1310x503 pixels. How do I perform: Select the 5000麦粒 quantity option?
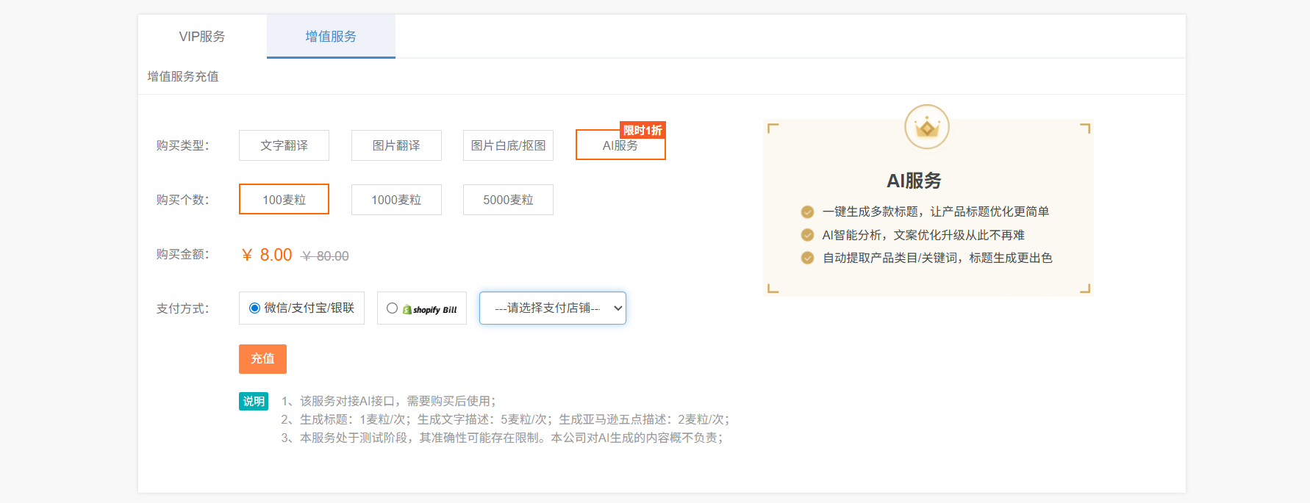point(508,200)
